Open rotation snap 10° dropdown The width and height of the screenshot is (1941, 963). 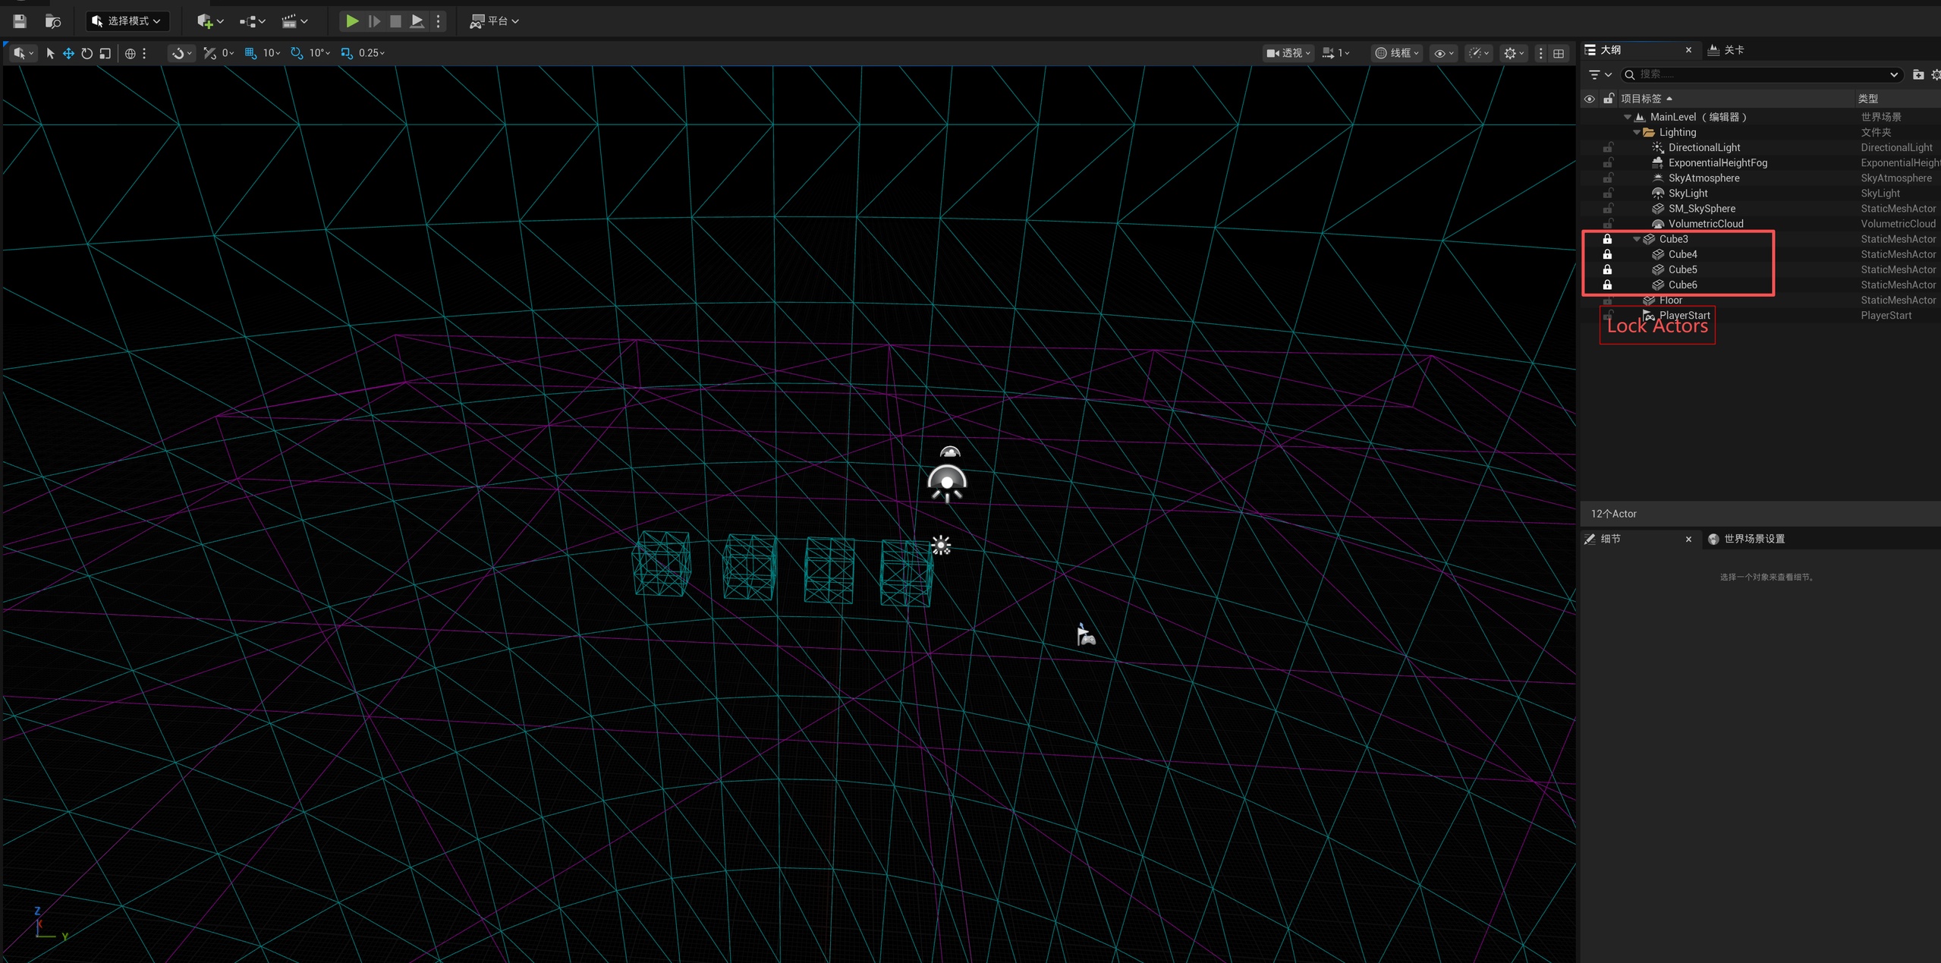click(x=320, y=53)
